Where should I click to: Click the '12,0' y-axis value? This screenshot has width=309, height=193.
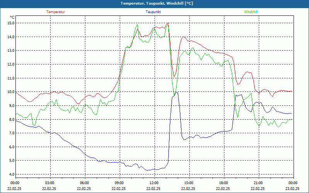coord(11,64)
